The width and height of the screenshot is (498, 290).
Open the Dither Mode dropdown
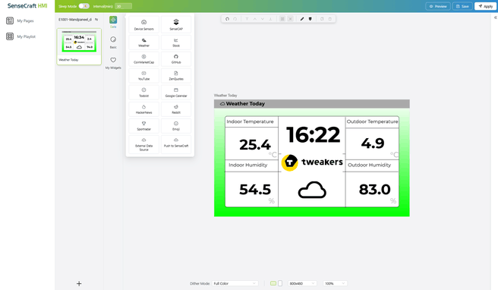[x=235, y=283]
